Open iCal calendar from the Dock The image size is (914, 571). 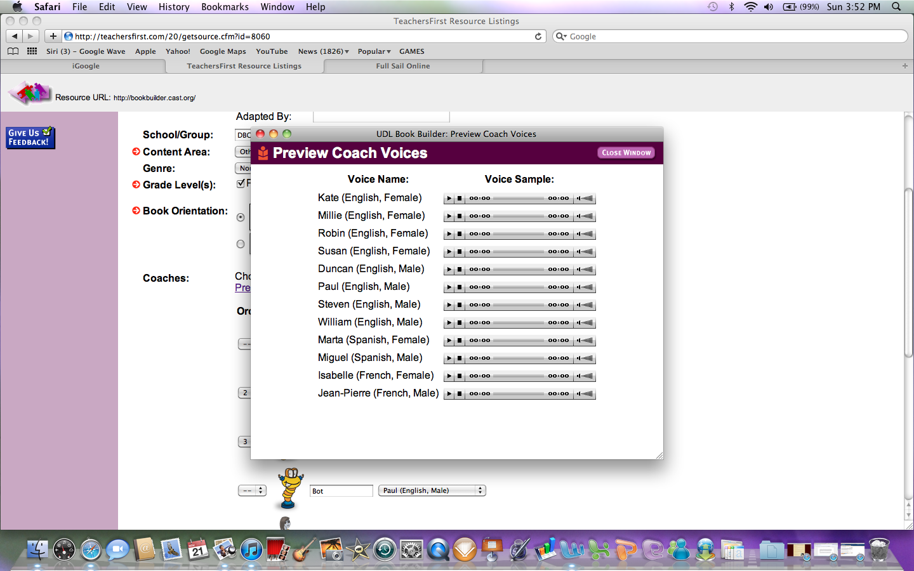197,549
